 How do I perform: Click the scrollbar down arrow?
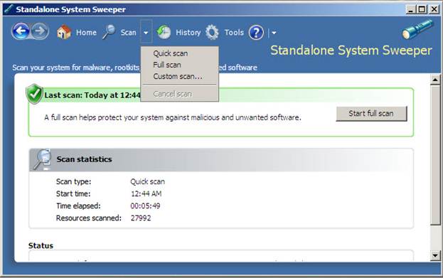pyautogui.click(x=435, y=255)
